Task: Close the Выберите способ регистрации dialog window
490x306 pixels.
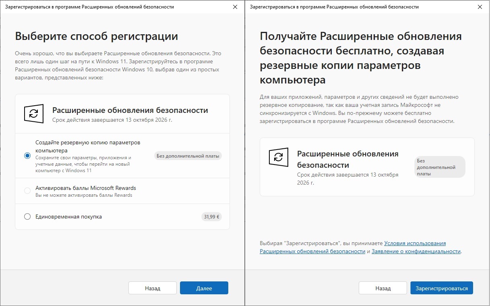Action: coord(235,7)
